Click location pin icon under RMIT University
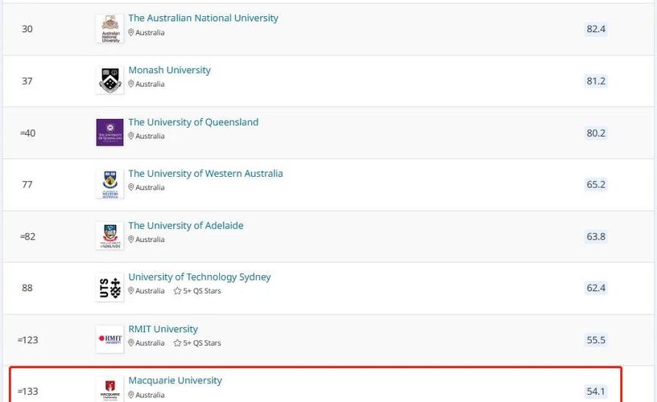The height and width of the screenshot is (402, 657). point(130,343)
